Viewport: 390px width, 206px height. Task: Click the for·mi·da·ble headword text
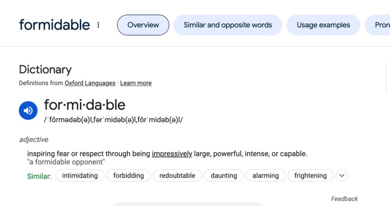tap(85, 105)
